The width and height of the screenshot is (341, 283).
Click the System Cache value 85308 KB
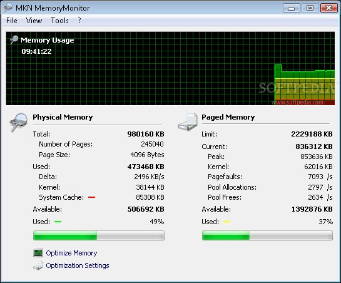click(x=150, y=197)
